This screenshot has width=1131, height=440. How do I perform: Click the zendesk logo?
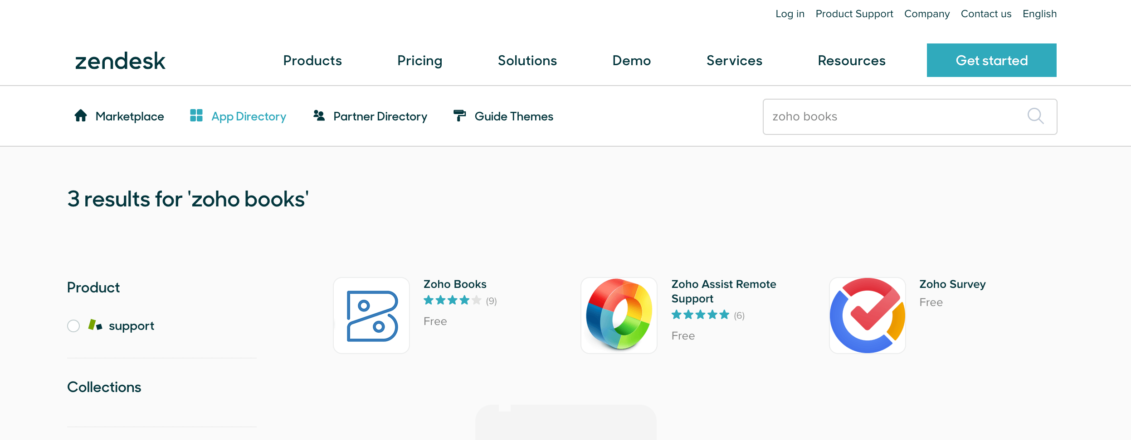click(x=120, y=61)
